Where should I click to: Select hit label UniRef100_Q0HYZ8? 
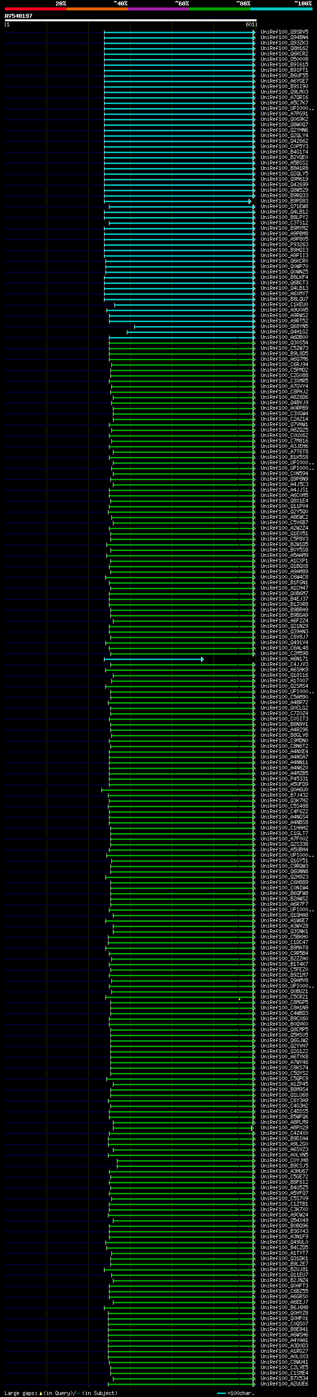[284, 1313]
